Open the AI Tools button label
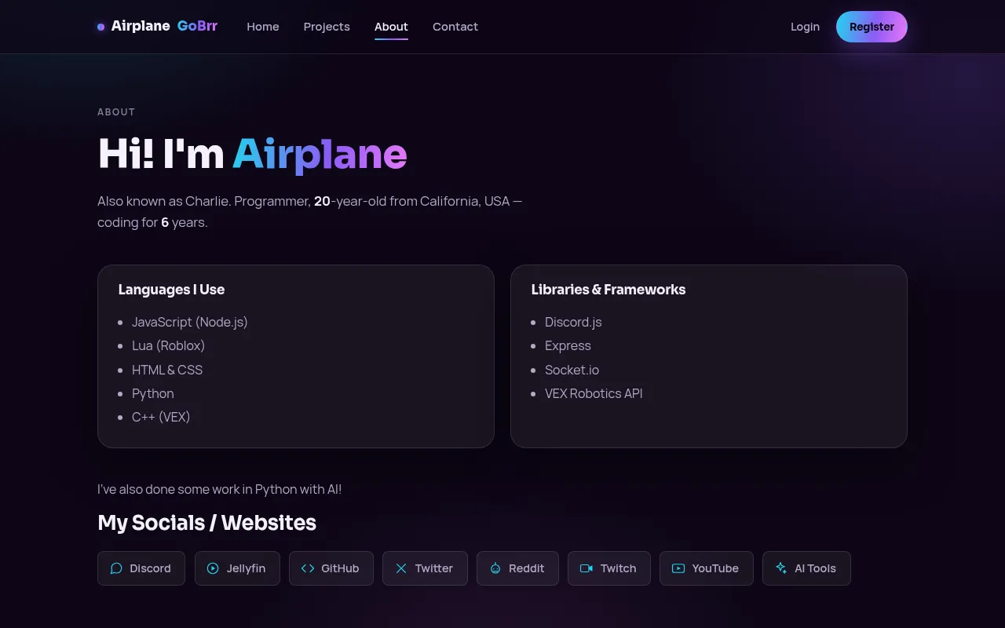This screenshot has height=628, width=1005. pos(815,568)
